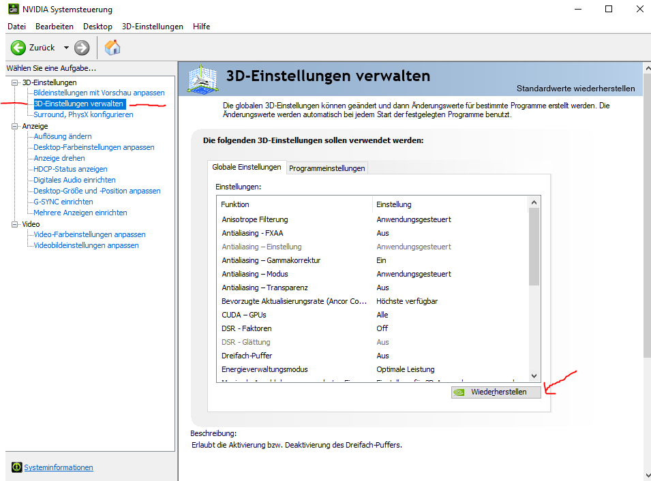
Task: Open the home icon in toolbar
Action: (112, 48)
